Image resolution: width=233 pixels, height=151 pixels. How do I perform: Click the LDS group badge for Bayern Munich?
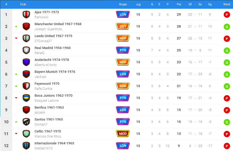coord(123,74)
